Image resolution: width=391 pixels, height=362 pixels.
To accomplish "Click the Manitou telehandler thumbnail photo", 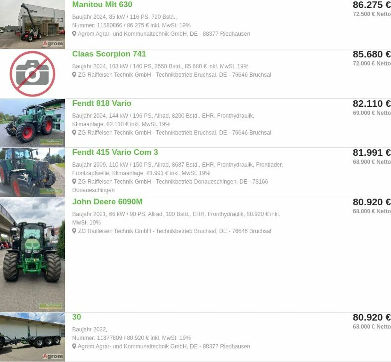I will [x=33, y=24].
